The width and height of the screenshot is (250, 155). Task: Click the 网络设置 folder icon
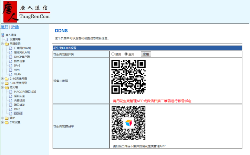[x=7, y=44]
